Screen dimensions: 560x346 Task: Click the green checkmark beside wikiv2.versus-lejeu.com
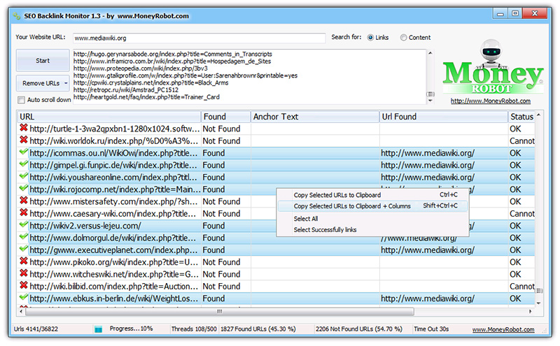point(24,224)
